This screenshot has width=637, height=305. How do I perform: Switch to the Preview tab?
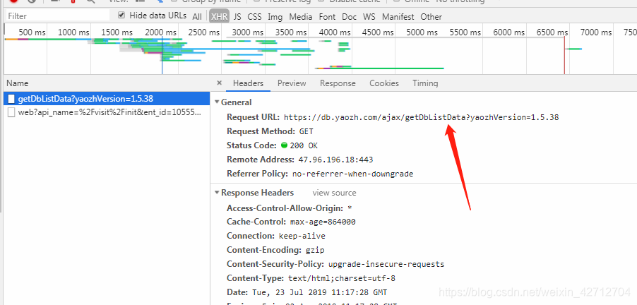(292, 83)
